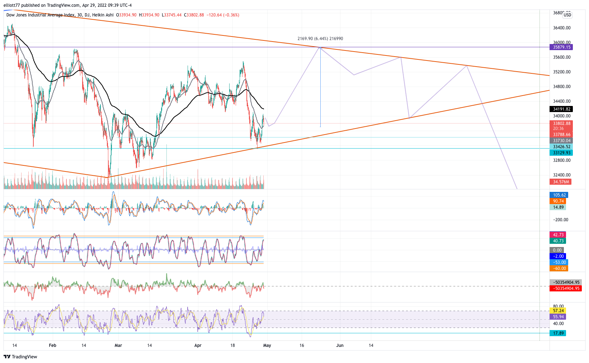The image size is (589, 363).
Task: Click the Mar date on time axis
Action: coord(118,345)
